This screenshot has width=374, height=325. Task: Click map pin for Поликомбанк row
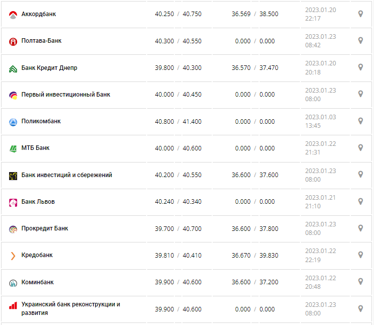(x=360, y=121)
